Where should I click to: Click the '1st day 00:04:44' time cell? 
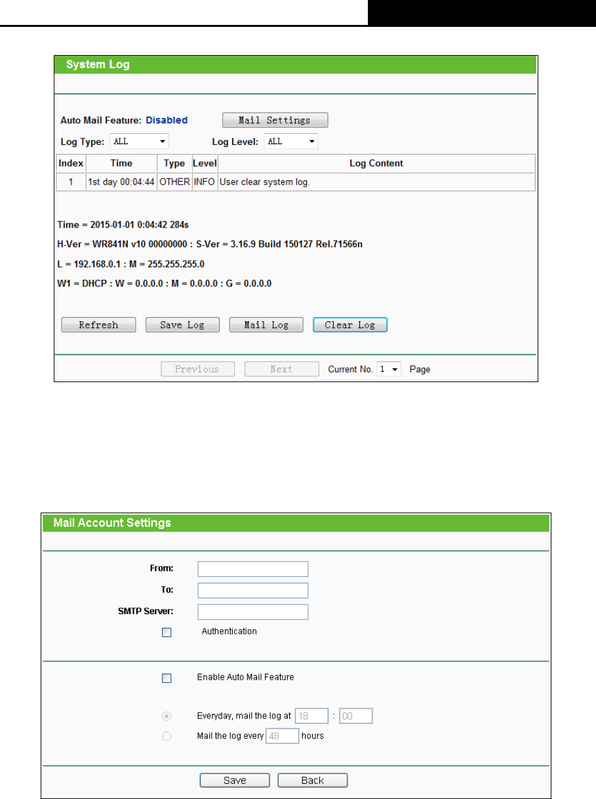tap(121, 182)
